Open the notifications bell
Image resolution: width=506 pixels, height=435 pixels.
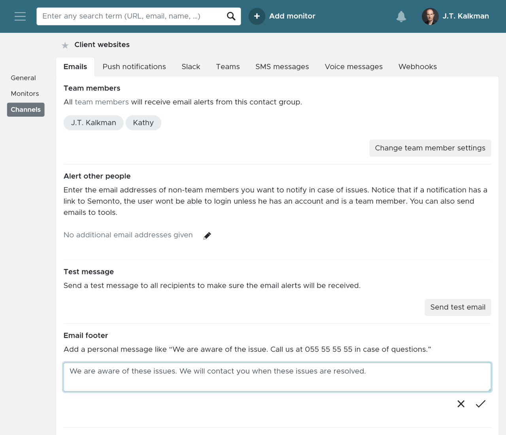click(401, 16)
